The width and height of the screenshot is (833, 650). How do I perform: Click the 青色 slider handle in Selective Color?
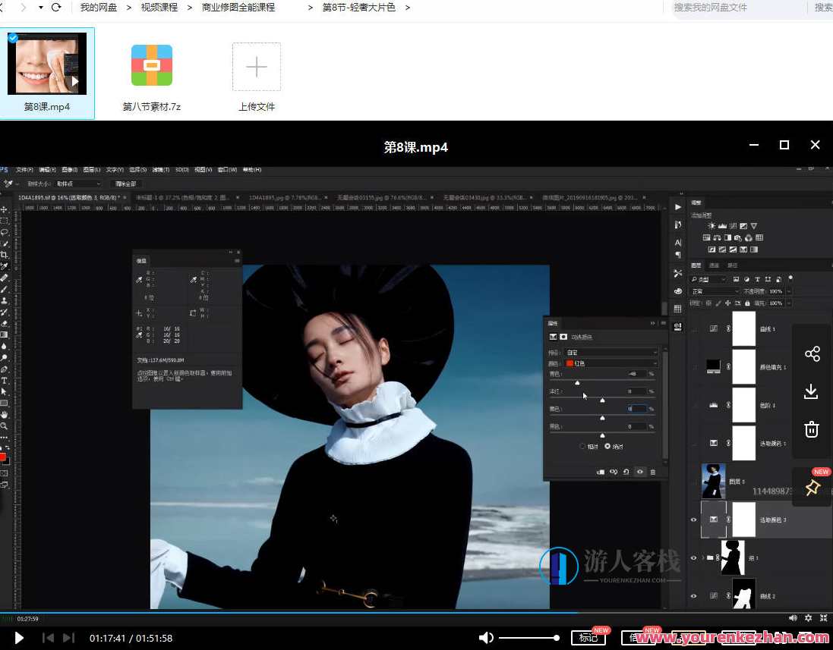[x=577, y=382]
